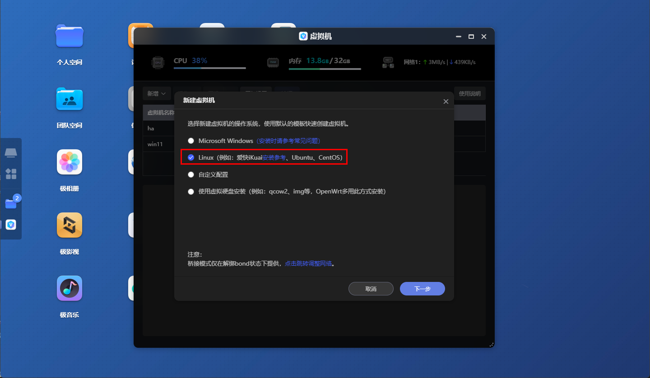Open the 团队空间 shared folder
This screenshot has height=378, width=650.
tap(70, 99)
